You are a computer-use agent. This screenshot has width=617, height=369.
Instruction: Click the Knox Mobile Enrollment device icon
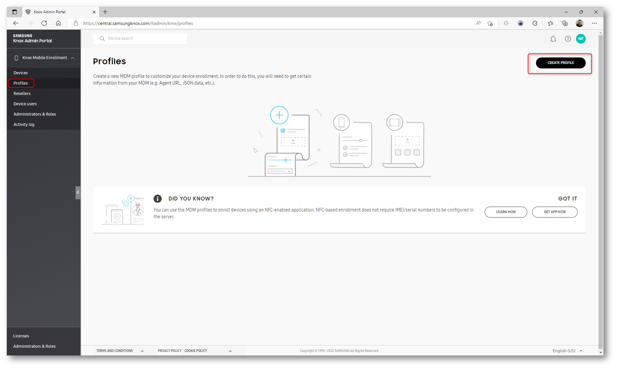point(16,58)
